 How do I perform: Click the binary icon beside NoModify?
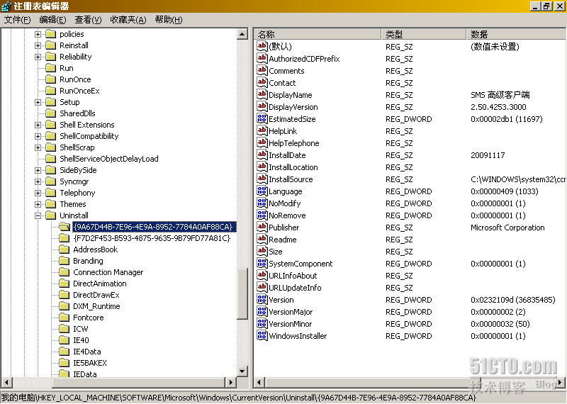point(262,203)
